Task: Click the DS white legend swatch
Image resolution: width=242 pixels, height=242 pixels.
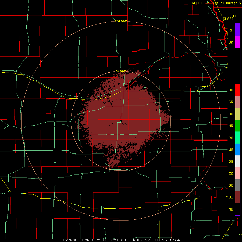Action: pyautogui.click(x=237, y=161)
